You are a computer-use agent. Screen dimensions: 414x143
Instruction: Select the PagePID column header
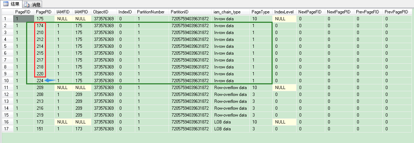tap(44, 12)
